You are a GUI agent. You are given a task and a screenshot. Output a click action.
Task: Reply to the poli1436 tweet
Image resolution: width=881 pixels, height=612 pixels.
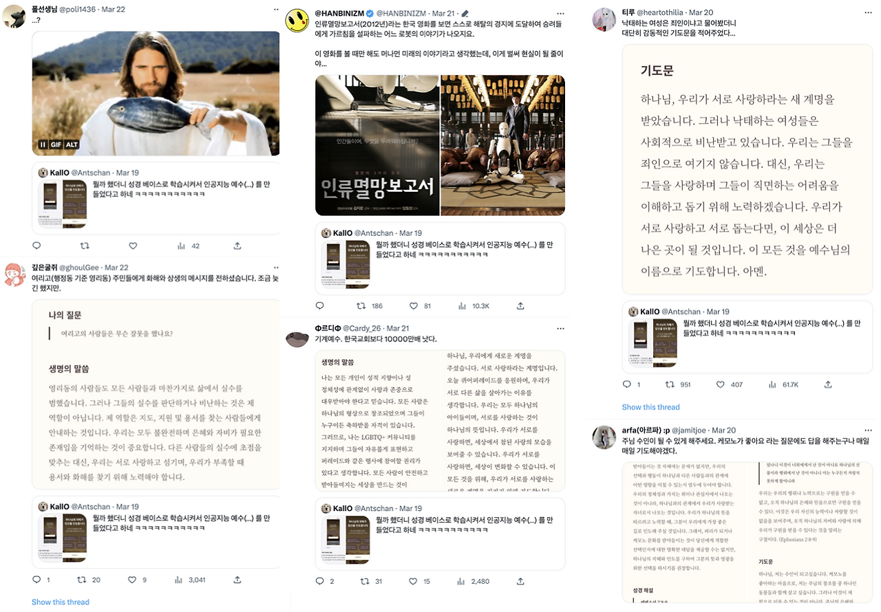pyautogui.click(x=36, y=245)
